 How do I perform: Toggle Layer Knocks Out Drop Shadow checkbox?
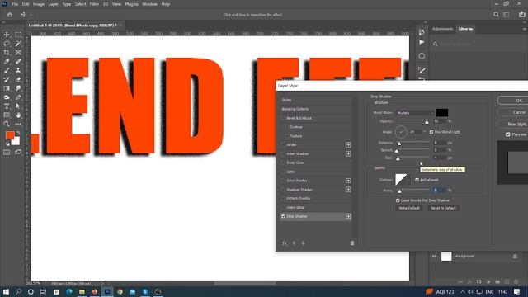pos(398,200)
